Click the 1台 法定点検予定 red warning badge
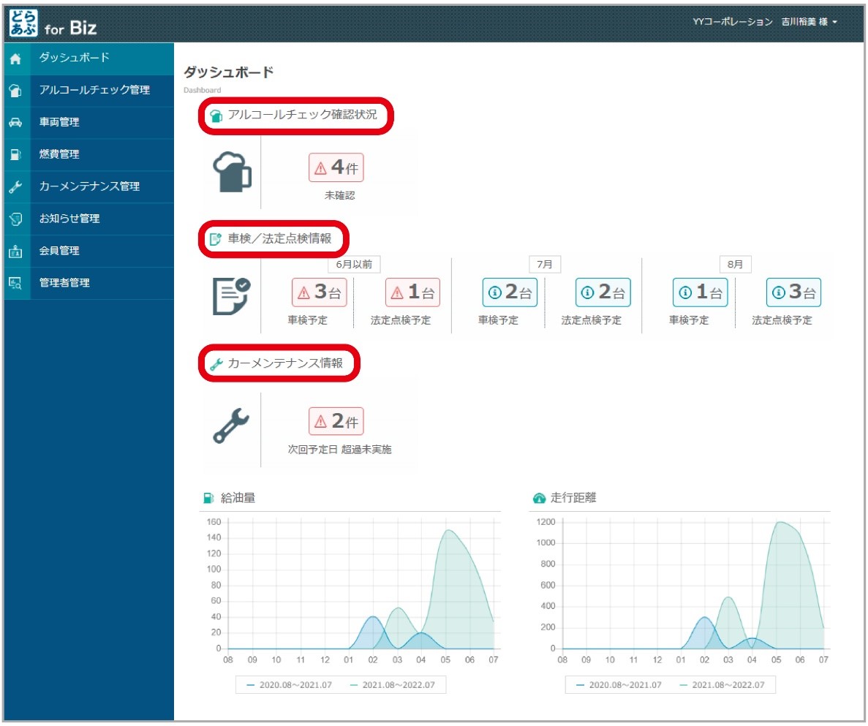The height and width of the screenshot is (726, 868). [413, 292]
